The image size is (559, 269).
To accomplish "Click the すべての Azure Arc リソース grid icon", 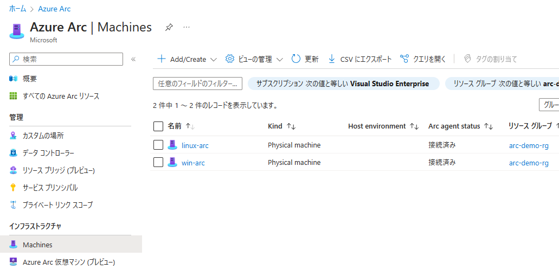I will [x=13, y=96].
